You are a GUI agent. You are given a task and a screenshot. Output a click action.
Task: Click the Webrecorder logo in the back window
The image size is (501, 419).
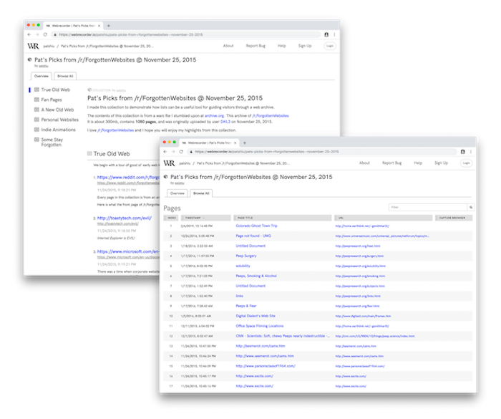32,45
